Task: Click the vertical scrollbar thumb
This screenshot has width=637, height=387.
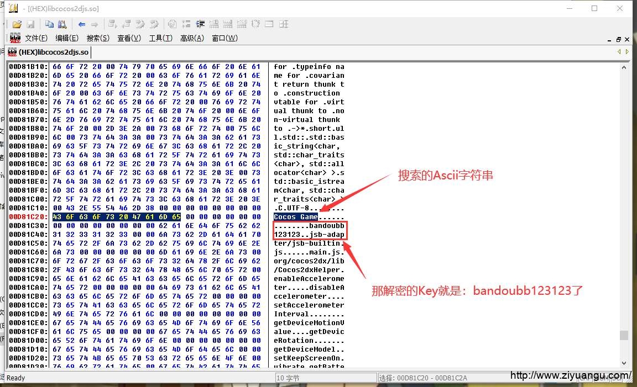Action: [624, 335]
